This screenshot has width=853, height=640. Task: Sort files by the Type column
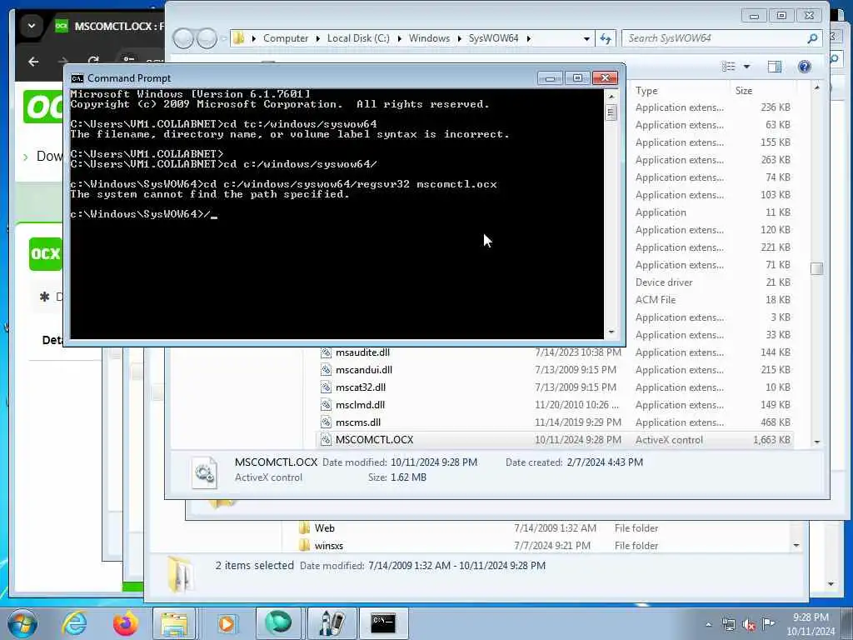646,91
